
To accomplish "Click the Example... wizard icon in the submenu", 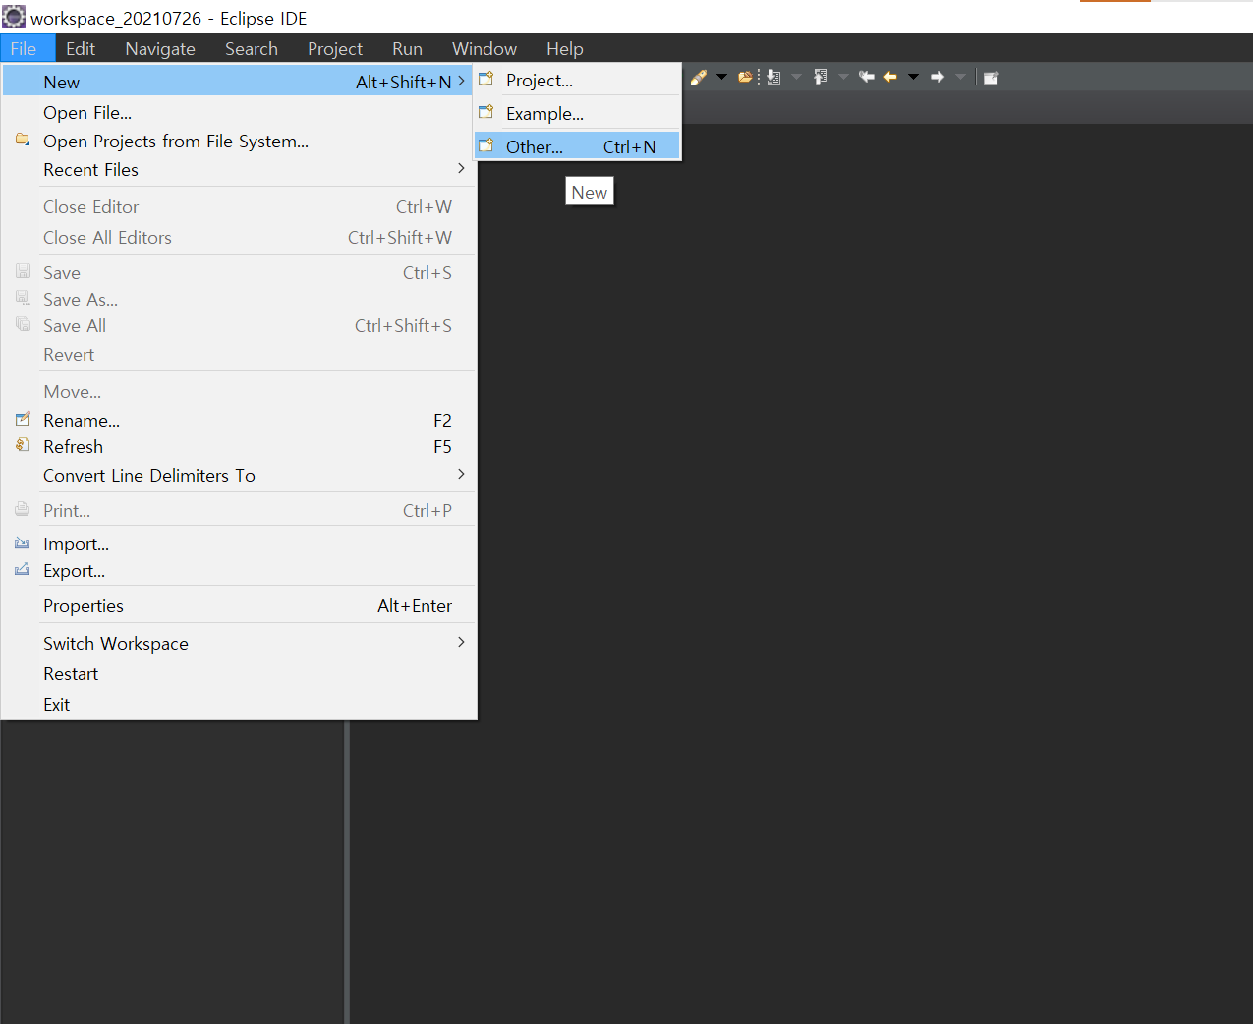I will click(x=486, y=112).
